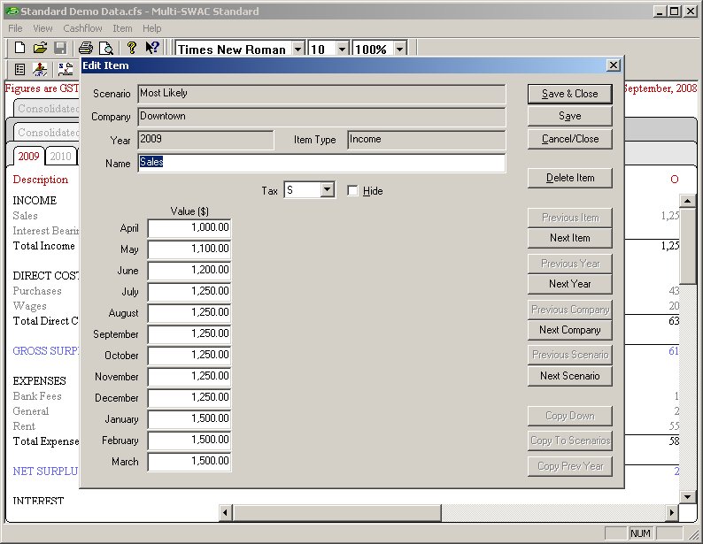Screen dimensions: 703x544
Task: Activate the What's This context help pointer
Action: (152, 48)
